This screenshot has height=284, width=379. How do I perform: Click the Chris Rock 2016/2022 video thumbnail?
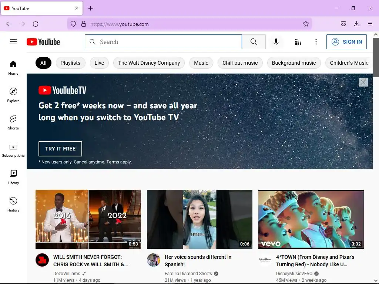pos(88,219)
